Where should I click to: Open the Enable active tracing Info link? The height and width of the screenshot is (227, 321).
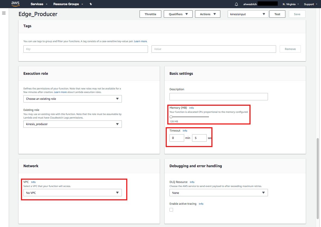point(201,204)
